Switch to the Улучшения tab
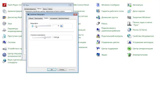The height and width of the screenshot is (90, 160). click(x=54, y=18)
